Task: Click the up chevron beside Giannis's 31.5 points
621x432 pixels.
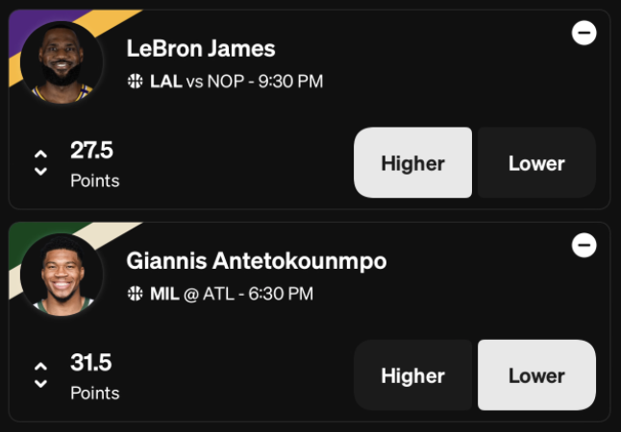Action: tap(40, 367)
